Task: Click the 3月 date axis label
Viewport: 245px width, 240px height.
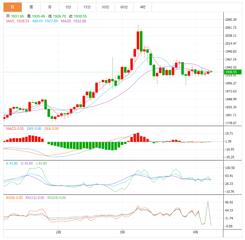Action: (122, 232)
